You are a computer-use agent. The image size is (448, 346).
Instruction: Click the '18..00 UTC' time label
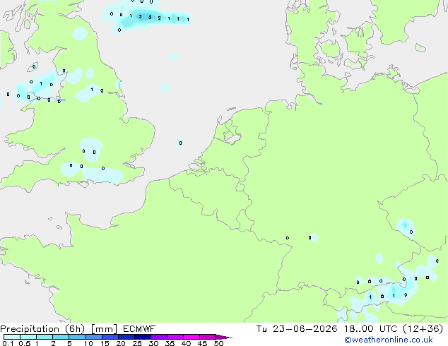(370, 329)
